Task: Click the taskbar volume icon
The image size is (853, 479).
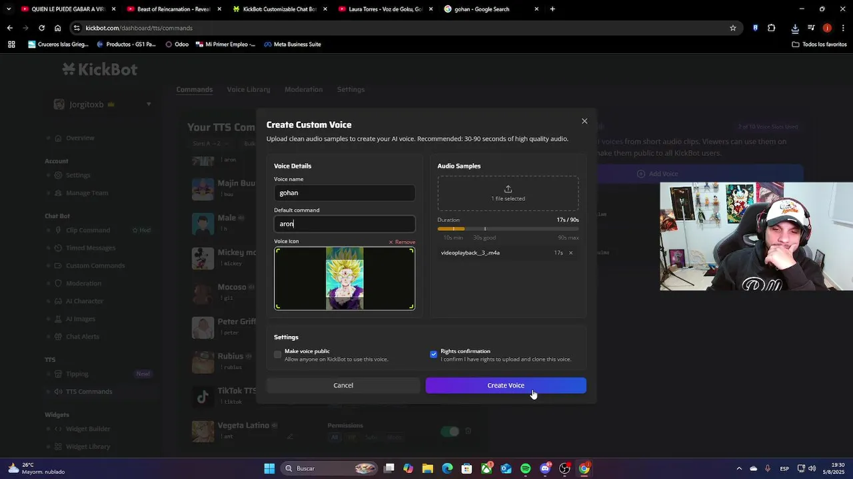Action: (x=812, y=468)
